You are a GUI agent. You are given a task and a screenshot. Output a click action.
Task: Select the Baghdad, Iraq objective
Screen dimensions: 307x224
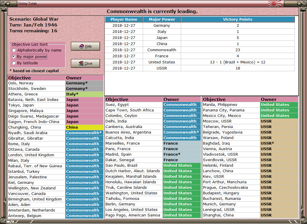[x=231, y=143]
